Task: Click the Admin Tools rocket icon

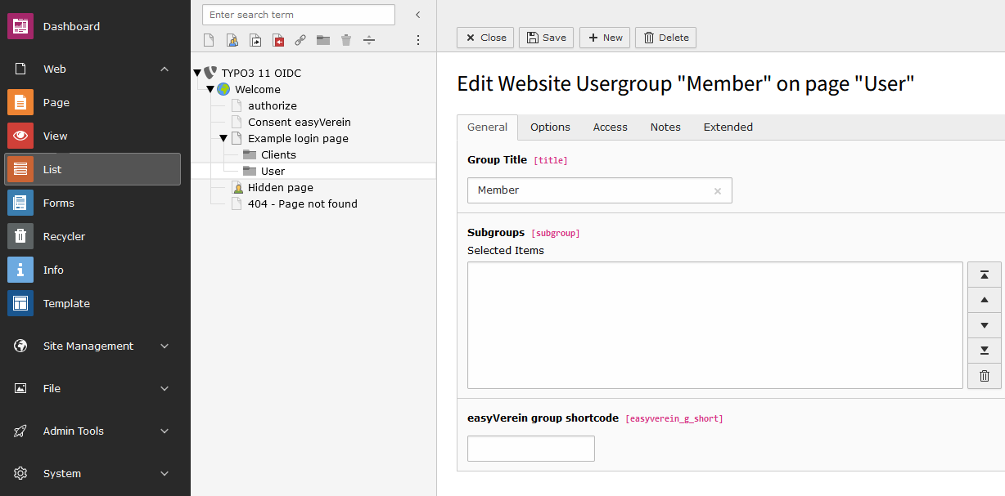Action: 21,431
